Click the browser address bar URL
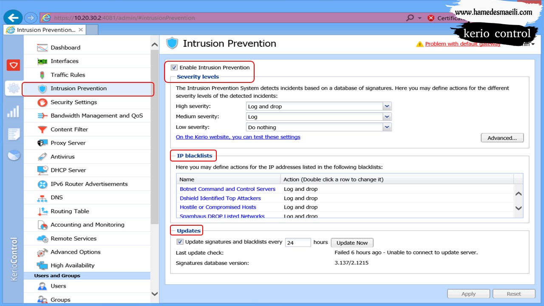This screenshot has height=306, width=544. (x=125, y=18)
